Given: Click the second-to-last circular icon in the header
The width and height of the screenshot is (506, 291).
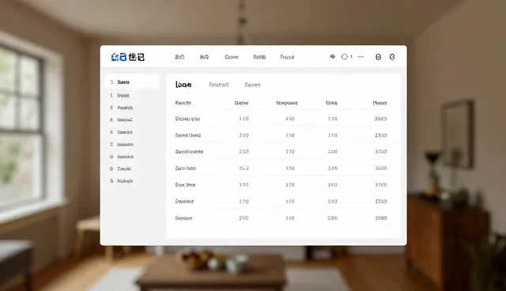Looking at the screenshot, I should point(378,57).
